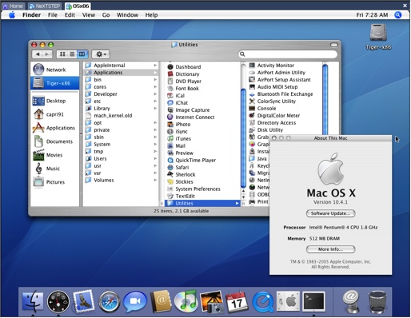Open Pictures folder in sidebar
The width and height of the screenshot is (411, 318).
pos(54,182)
